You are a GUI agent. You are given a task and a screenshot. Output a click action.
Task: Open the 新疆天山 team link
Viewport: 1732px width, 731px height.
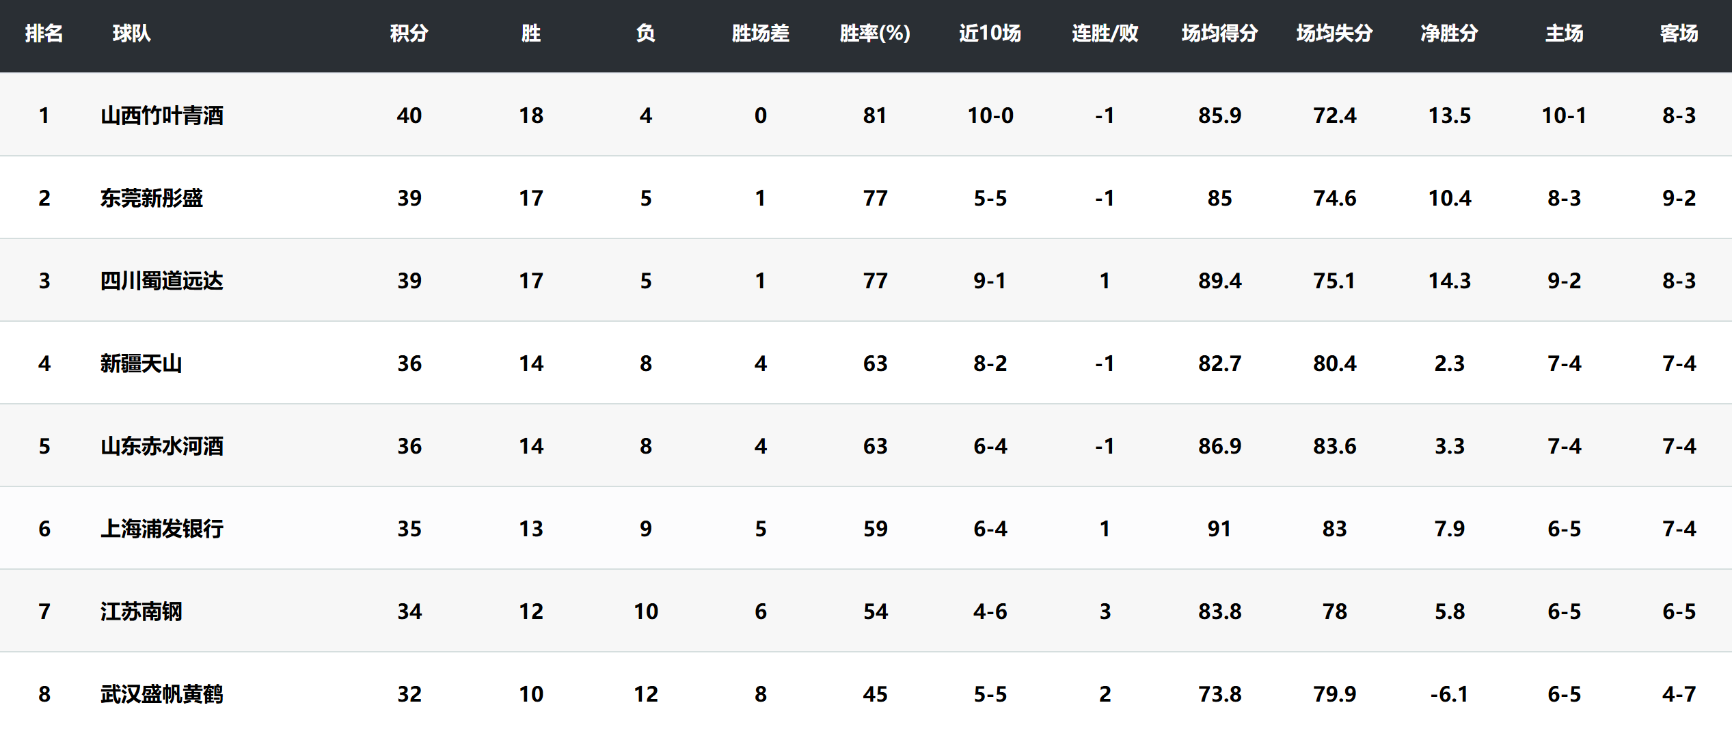click(141, 363)
